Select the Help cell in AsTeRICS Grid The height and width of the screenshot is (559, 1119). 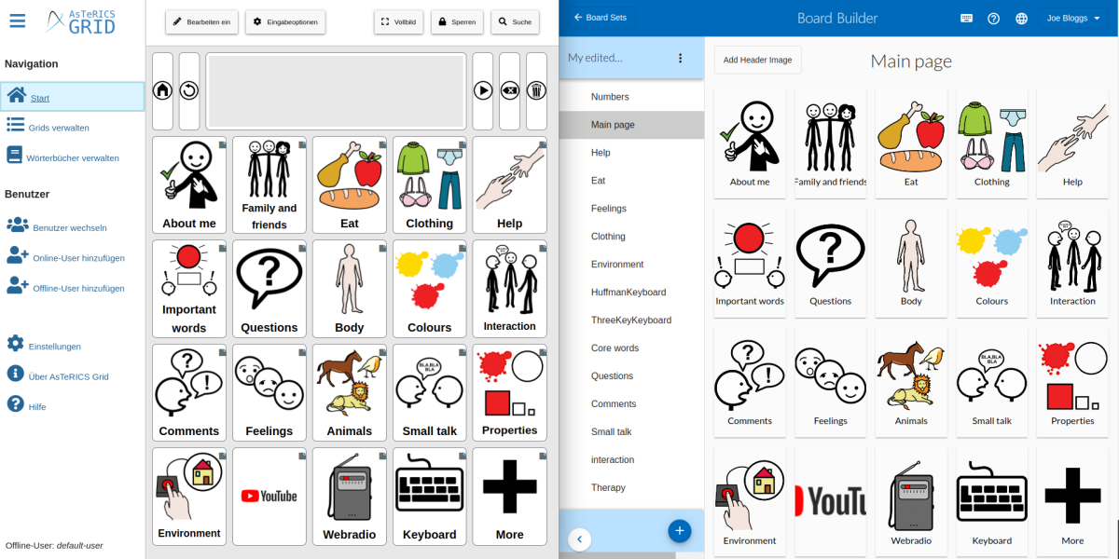tap(509, 184)
